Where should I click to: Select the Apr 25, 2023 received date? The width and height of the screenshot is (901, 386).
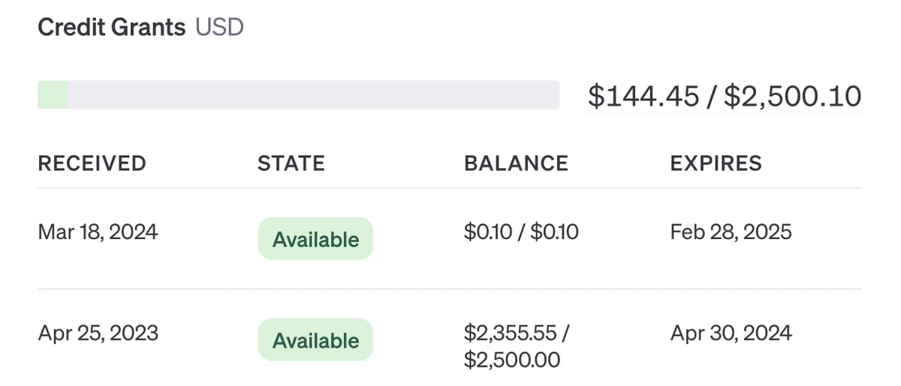(98, 332)
